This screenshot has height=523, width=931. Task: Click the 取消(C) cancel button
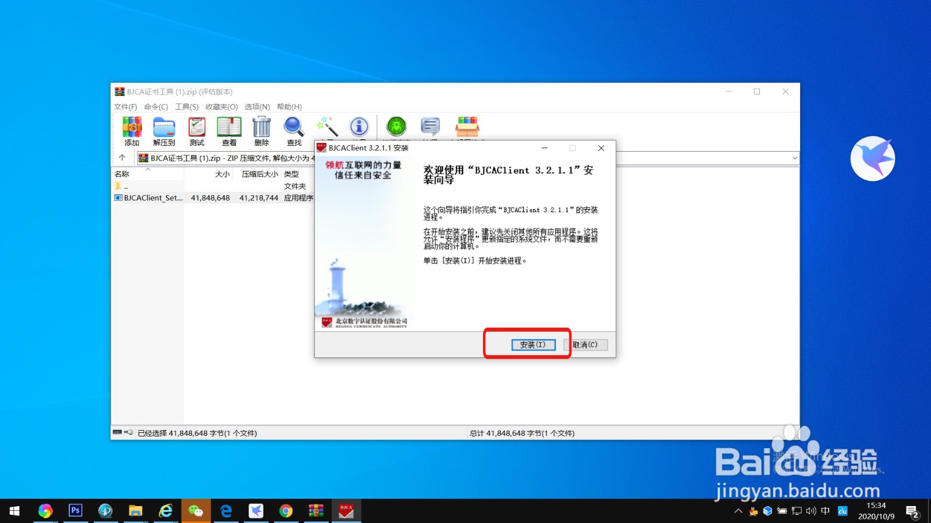tap(585, 345)
